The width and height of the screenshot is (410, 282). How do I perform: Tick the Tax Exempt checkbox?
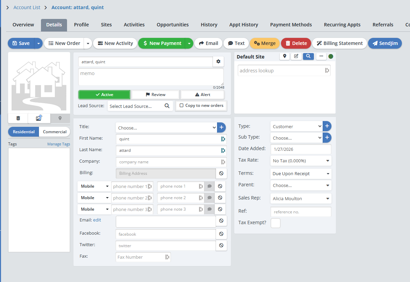click(x=275, y=223)
